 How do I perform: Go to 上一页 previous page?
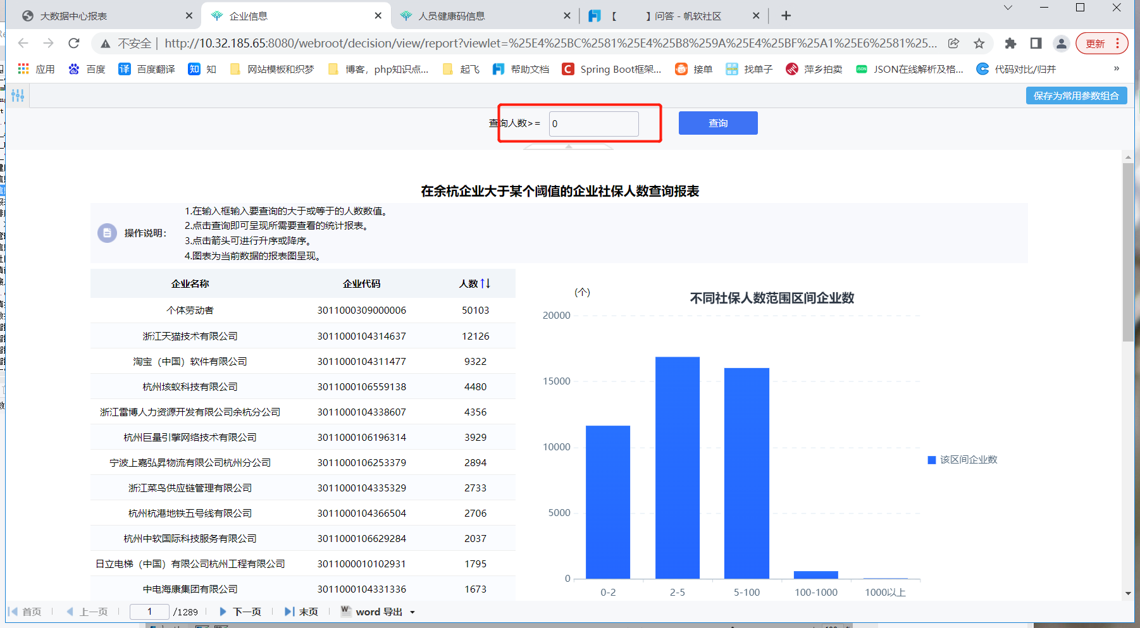coord(87,612)
